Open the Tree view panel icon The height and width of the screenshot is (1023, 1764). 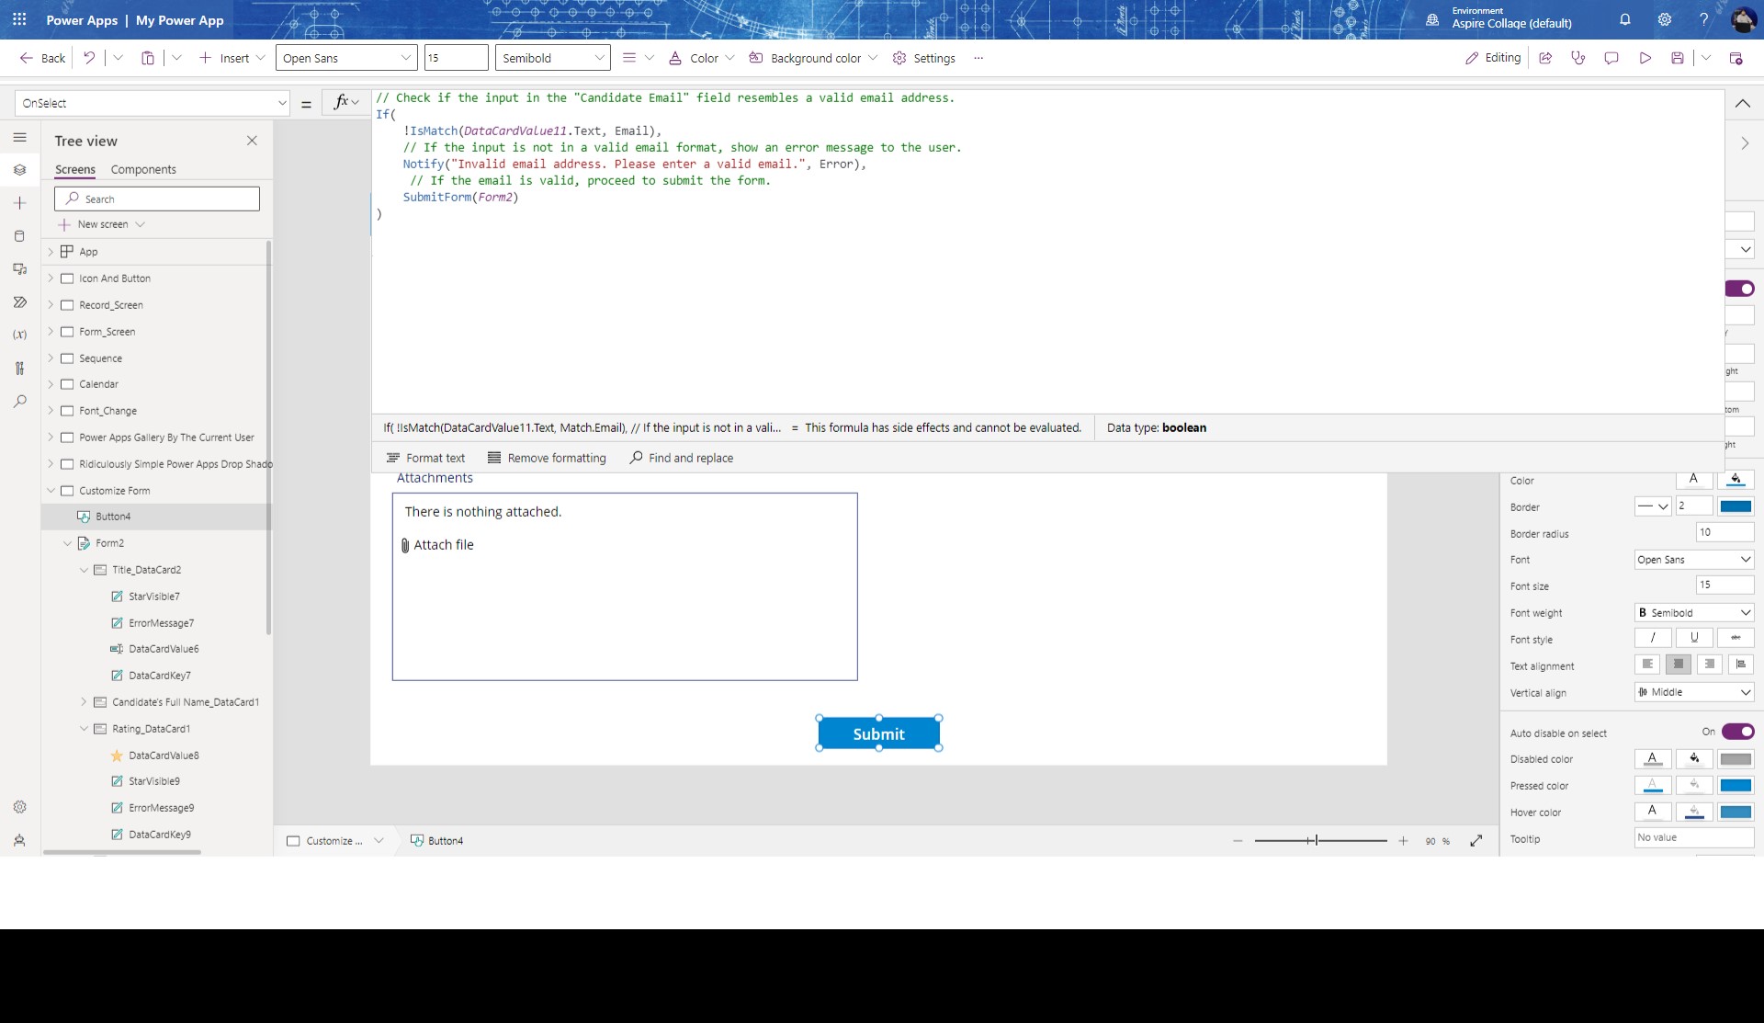coord(19,170)
